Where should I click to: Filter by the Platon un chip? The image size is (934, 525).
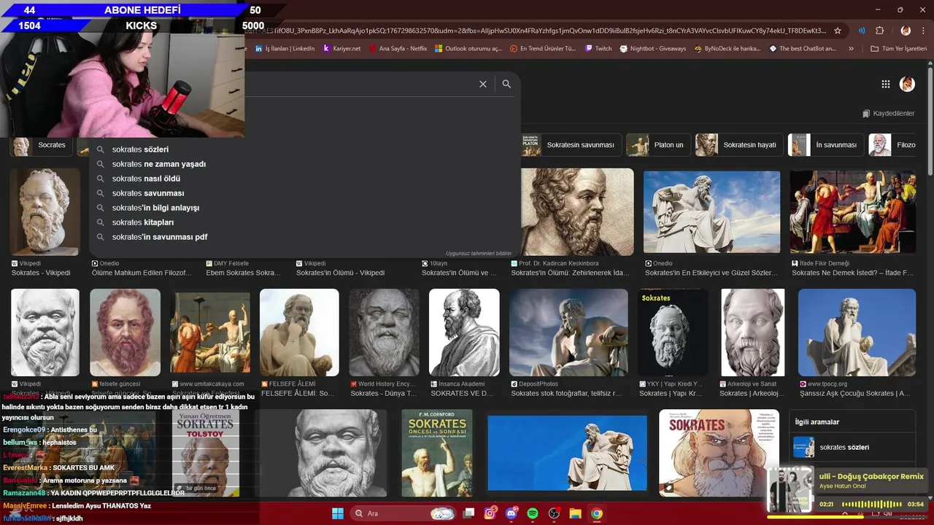pos(658,145)
